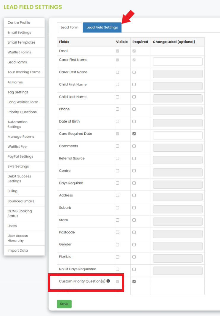220x316 pixels.
Task: Mark the Centre field as required
Action: click(x=134, y=171)
